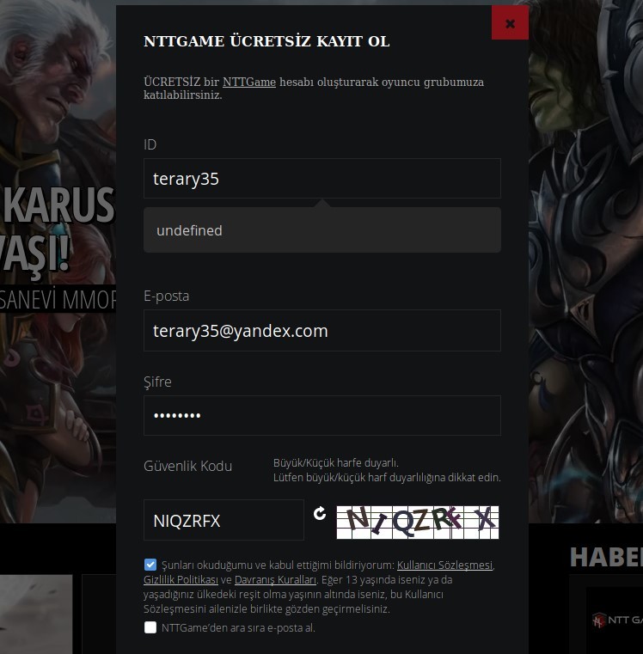Focus the ID field containing terary35
This screenshot has width=643, height=654.
[x=322, y=179]
